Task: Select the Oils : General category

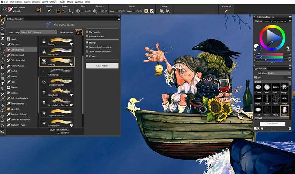Action: click(x=22, y=55)
